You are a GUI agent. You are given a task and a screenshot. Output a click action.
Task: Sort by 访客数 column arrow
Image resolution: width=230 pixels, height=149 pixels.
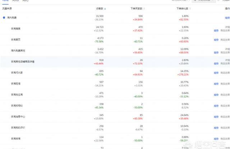coord(105,9)
